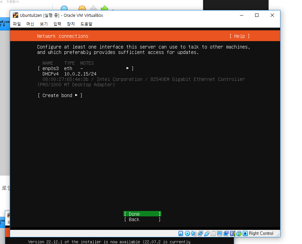
Task: Open the 파일 menu
Action: [x=17, y=24]
